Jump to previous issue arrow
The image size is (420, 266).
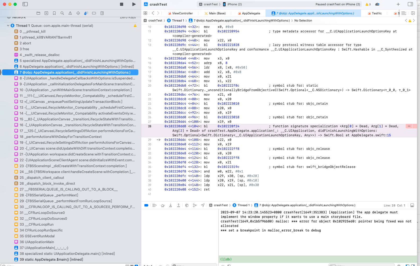click(406, 20)
